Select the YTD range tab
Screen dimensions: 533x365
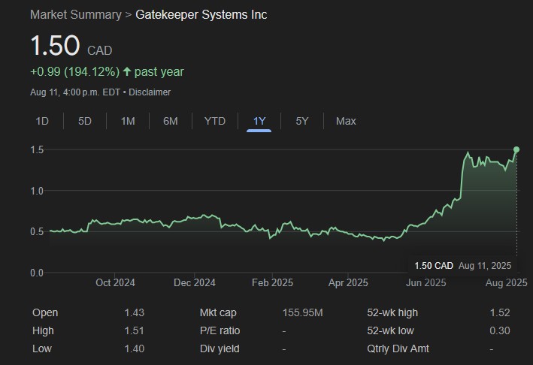coord(215,121)
